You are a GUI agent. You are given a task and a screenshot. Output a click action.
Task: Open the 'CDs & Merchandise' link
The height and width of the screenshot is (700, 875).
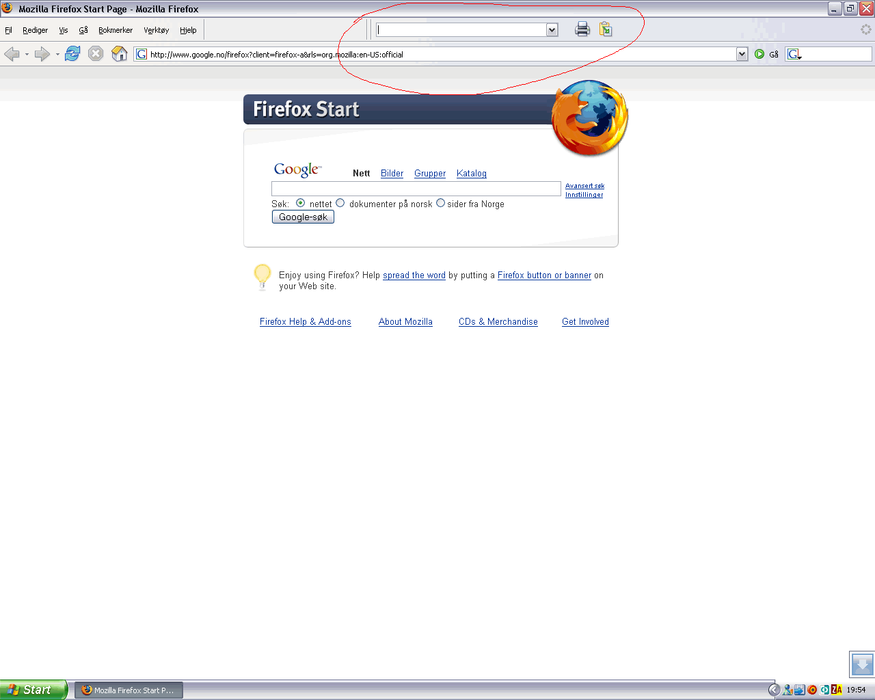(498, 322)
